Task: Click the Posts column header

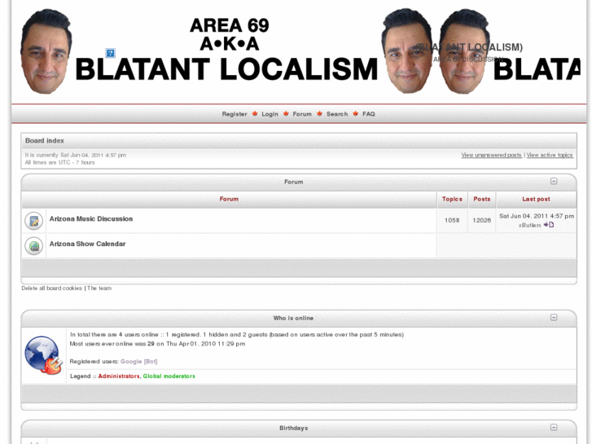Action: [x=482, y=199]
